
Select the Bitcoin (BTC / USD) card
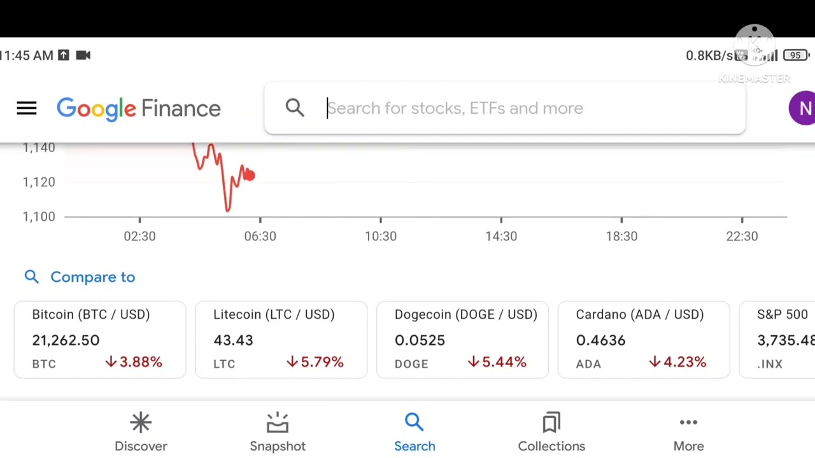[x=100, y=340]
